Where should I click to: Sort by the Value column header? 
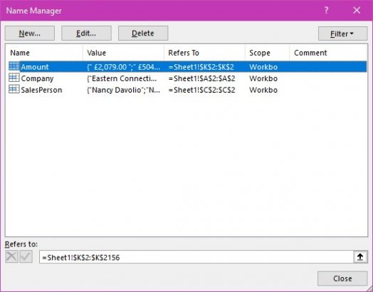point(123,53)
